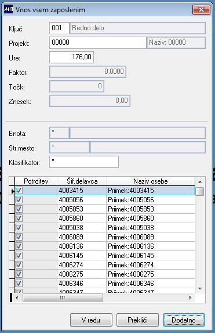Click the Potrditev column header
215x333 pixels.
[x=36, y=181]
